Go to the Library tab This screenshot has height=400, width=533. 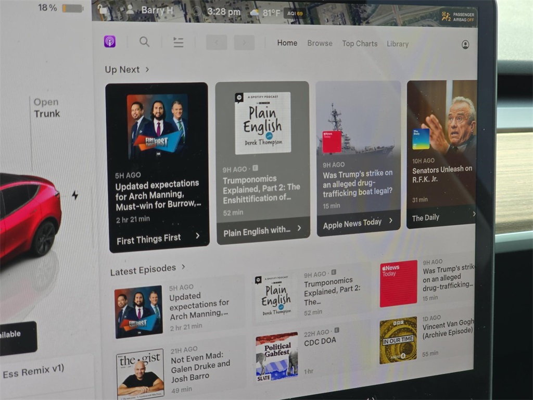click(397, 44)
